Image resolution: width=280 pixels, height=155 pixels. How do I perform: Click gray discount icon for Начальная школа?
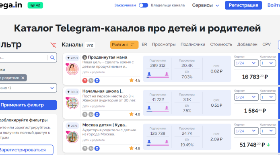(x=85, y=114)
